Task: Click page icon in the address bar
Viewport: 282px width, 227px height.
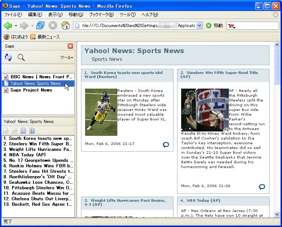Action: pyautogui.click(x=77, y=26)
